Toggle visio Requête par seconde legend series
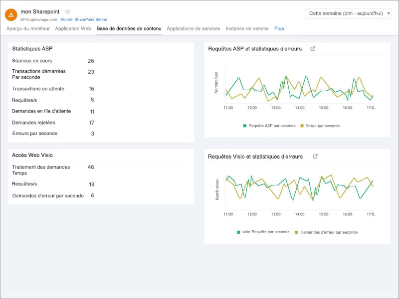Viewport: 399px width, 299px height. pos(263,232)
